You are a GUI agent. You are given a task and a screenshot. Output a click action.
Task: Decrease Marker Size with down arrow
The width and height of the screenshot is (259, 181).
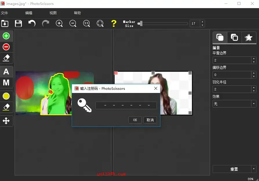pos(202,25)
